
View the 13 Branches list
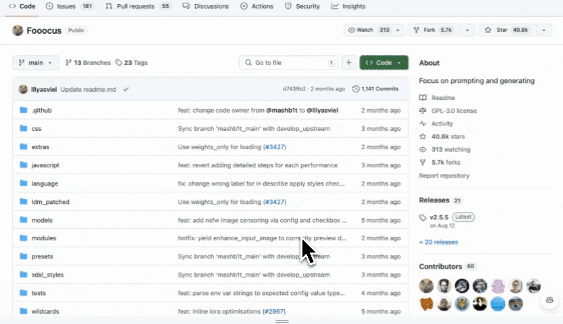tap(88, 63)
